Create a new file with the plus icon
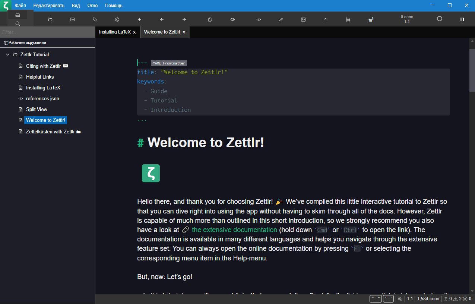This screenshot has width=475, height=304. click(139, 19)
